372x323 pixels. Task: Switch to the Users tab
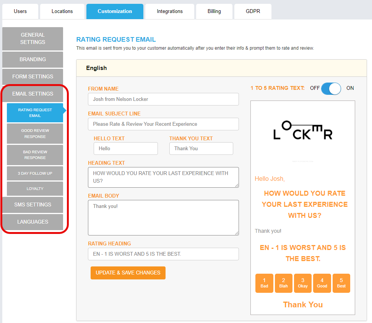pos(20,11)
